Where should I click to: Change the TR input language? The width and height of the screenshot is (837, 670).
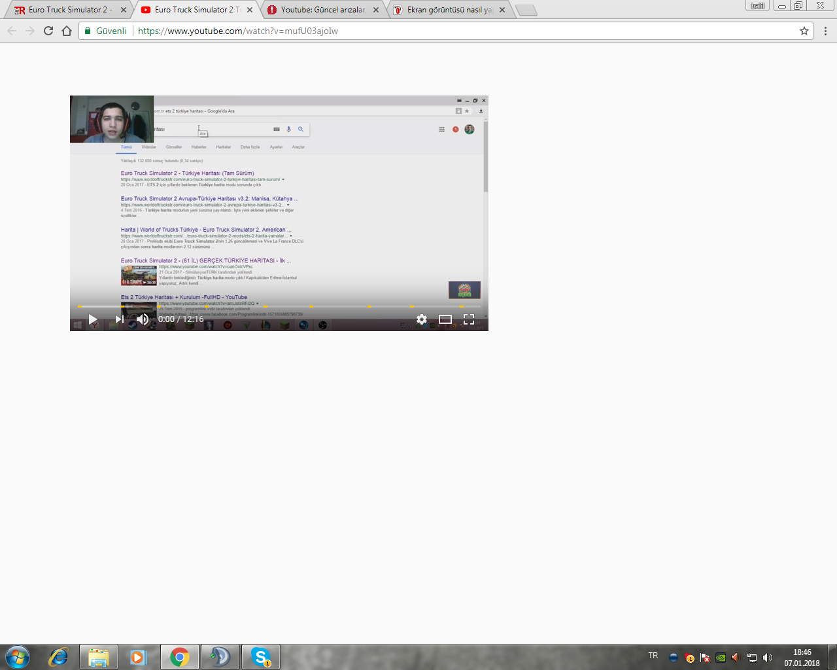tap(653, 656)
